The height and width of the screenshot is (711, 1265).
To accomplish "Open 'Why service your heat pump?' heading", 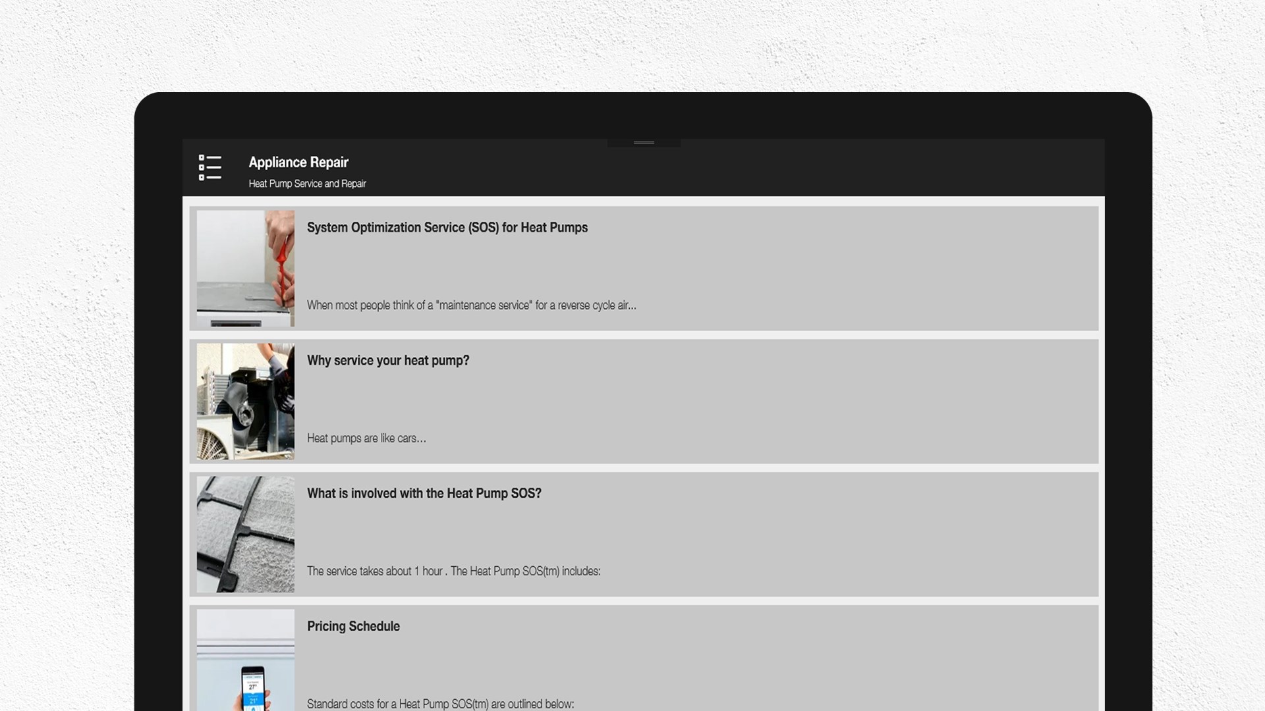I will point(388,361).
